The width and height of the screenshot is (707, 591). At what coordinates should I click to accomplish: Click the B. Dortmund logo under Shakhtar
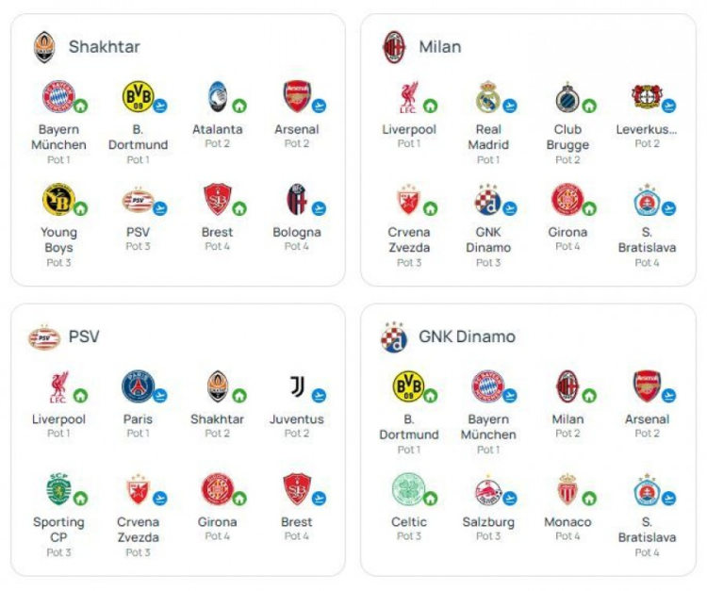pos(136,96)
